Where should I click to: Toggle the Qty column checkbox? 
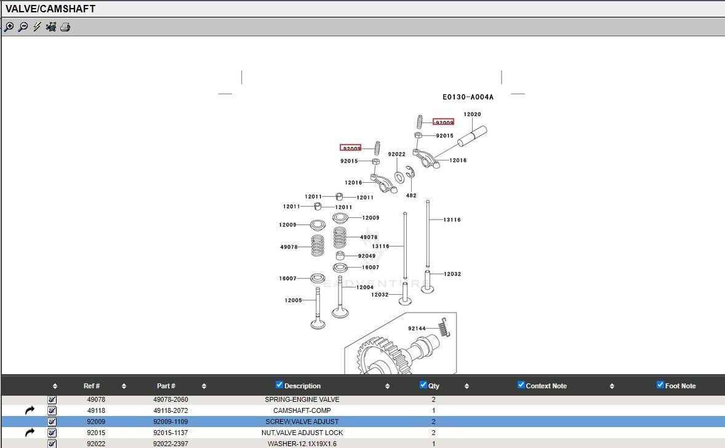point(423,385)
